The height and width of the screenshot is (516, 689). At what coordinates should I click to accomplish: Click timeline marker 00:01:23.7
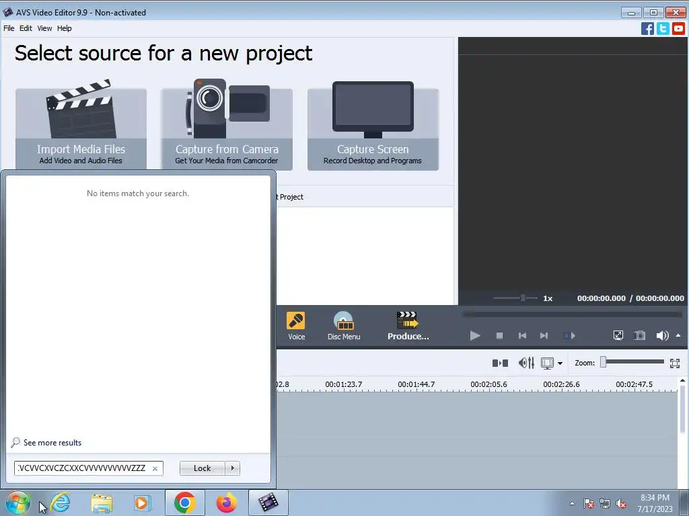pyautogui.click(x=344, y=384)
